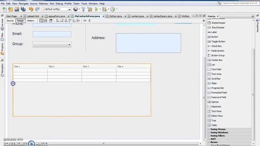Screen dimensions: 260x146
Task: Select Radio Button in the Palette
Action: coord(216,51)
